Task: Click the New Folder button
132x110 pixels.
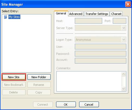Action: click(39, 77)
